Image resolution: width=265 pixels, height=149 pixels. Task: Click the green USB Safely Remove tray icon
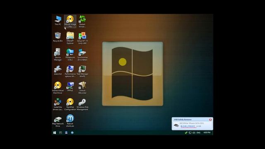point(186,133)
